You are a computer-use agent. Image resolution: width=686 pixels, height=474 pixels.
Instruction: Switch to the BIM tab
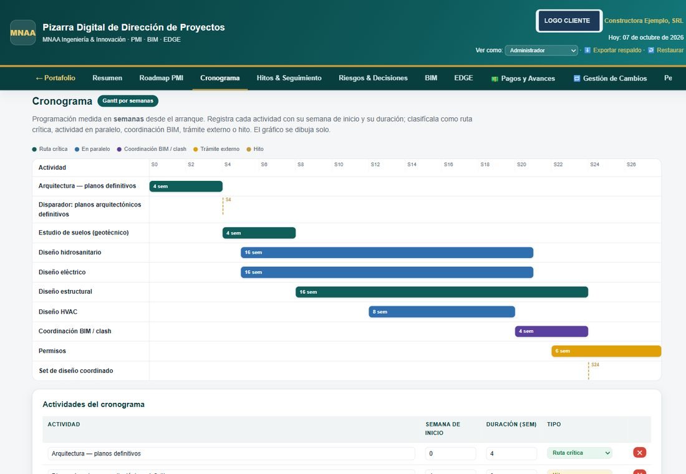[x=431, y=78]
